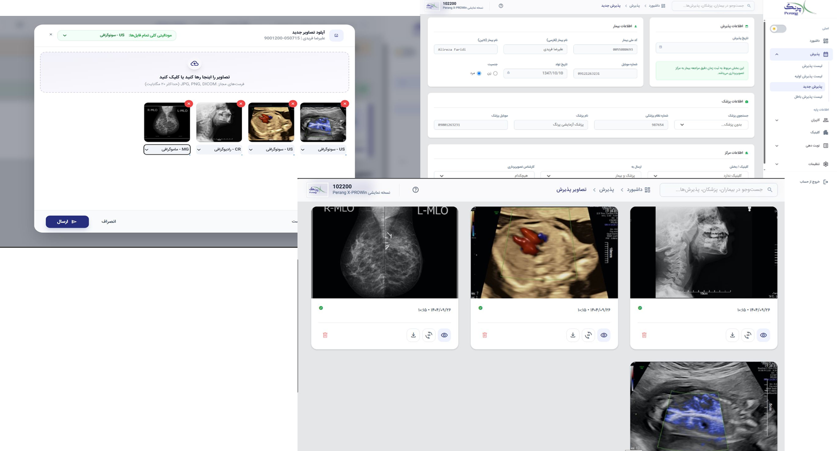
Task: Open the MG mammography modality dropdown
Action: click(167, 149)
